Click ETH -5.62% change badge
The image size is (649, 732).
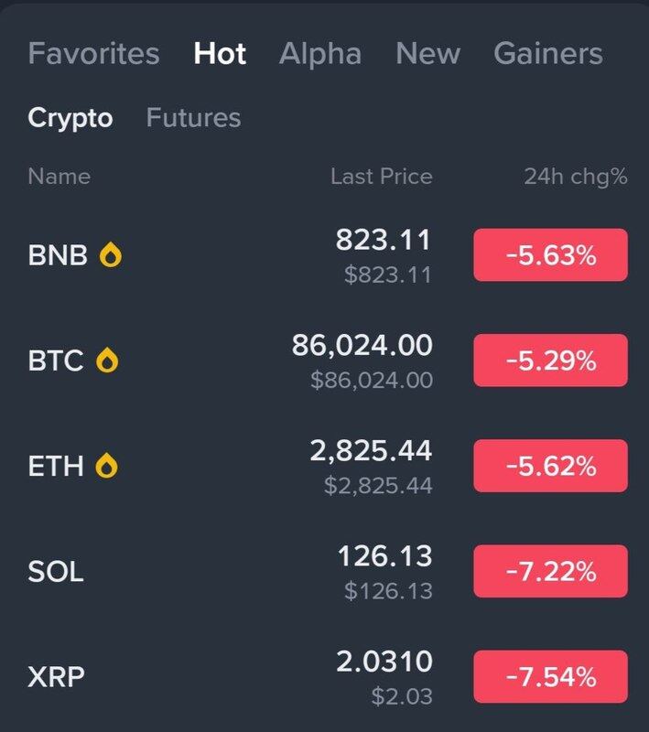(x=550, y=467)
